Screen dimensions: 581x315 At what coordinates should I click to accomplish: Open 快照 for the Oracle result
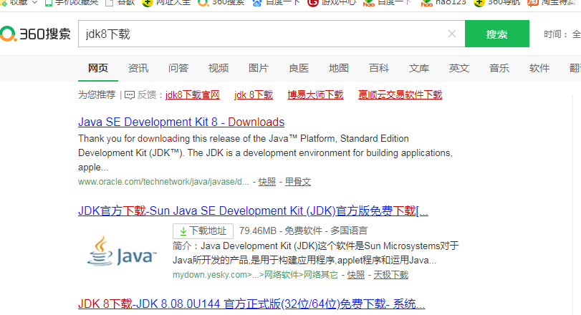pos(267,182)
